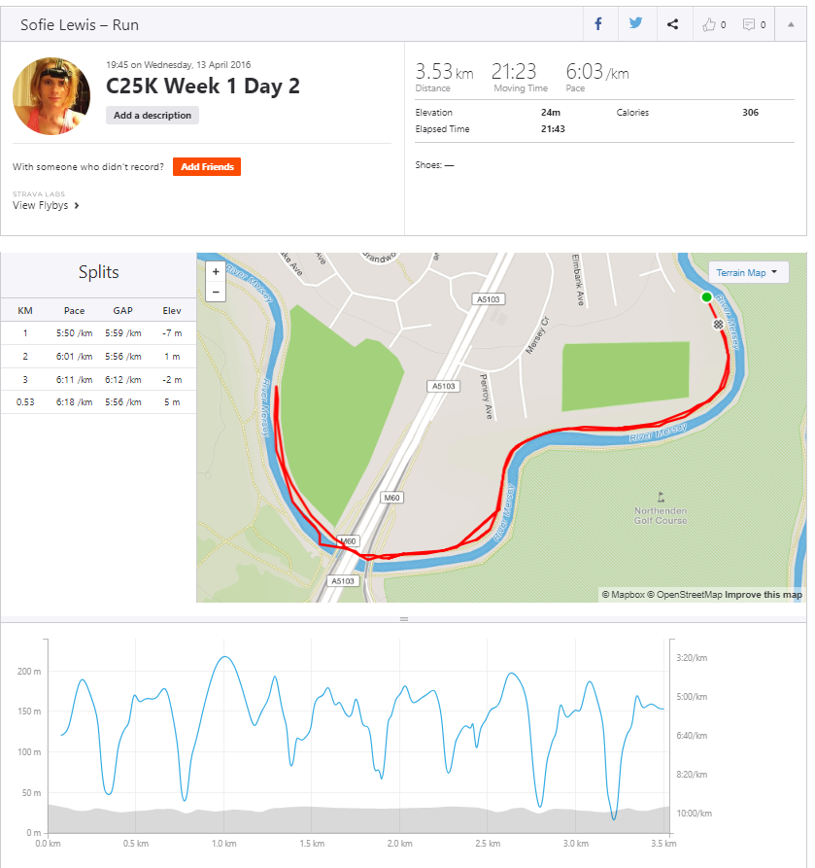Click Add a description button

(152, 115)
